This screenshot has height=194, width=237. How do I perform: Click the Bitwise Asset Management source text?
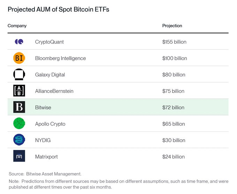54,174
